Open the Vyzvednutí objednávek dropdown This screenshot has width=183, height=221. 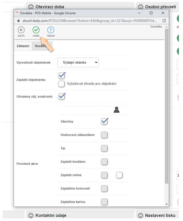78,62
